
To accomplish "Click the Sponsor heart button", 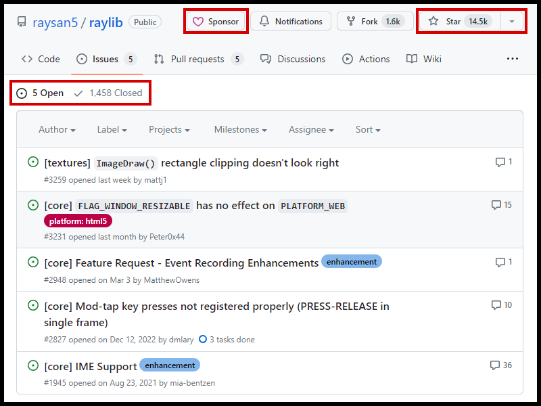I will pyautogui.click(x=216, y=22).
